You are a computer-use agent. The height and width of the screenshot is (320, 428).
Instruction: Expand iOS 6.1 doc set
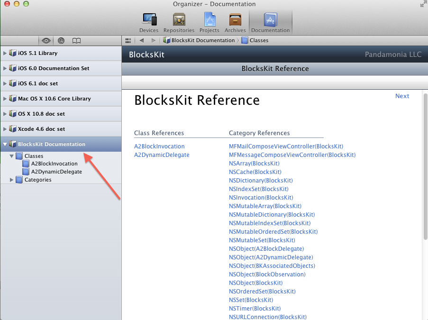tap(5, 83)
